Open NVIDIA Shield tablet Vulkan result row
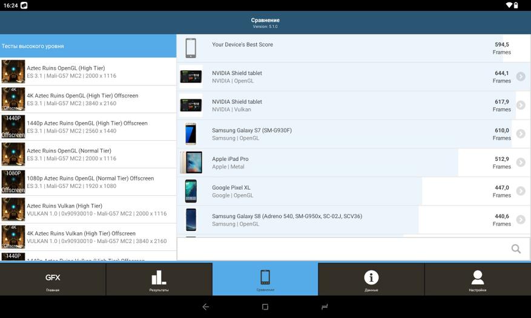 pos(354,105)
